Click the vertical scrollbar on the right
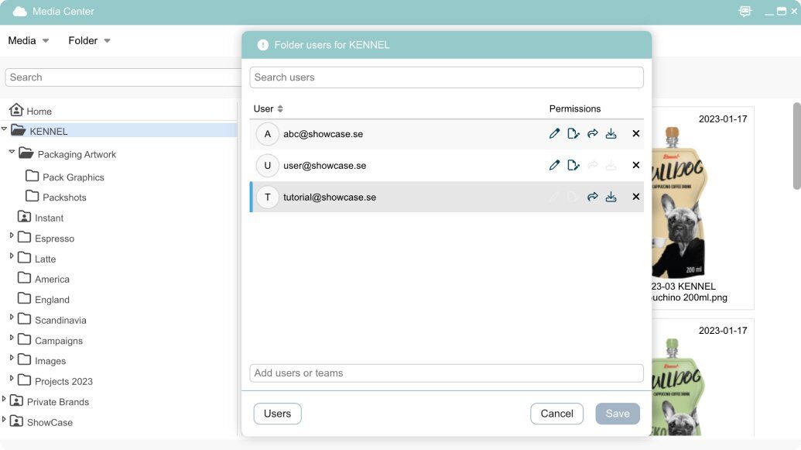801x450 pixels. tap(796, 146)
